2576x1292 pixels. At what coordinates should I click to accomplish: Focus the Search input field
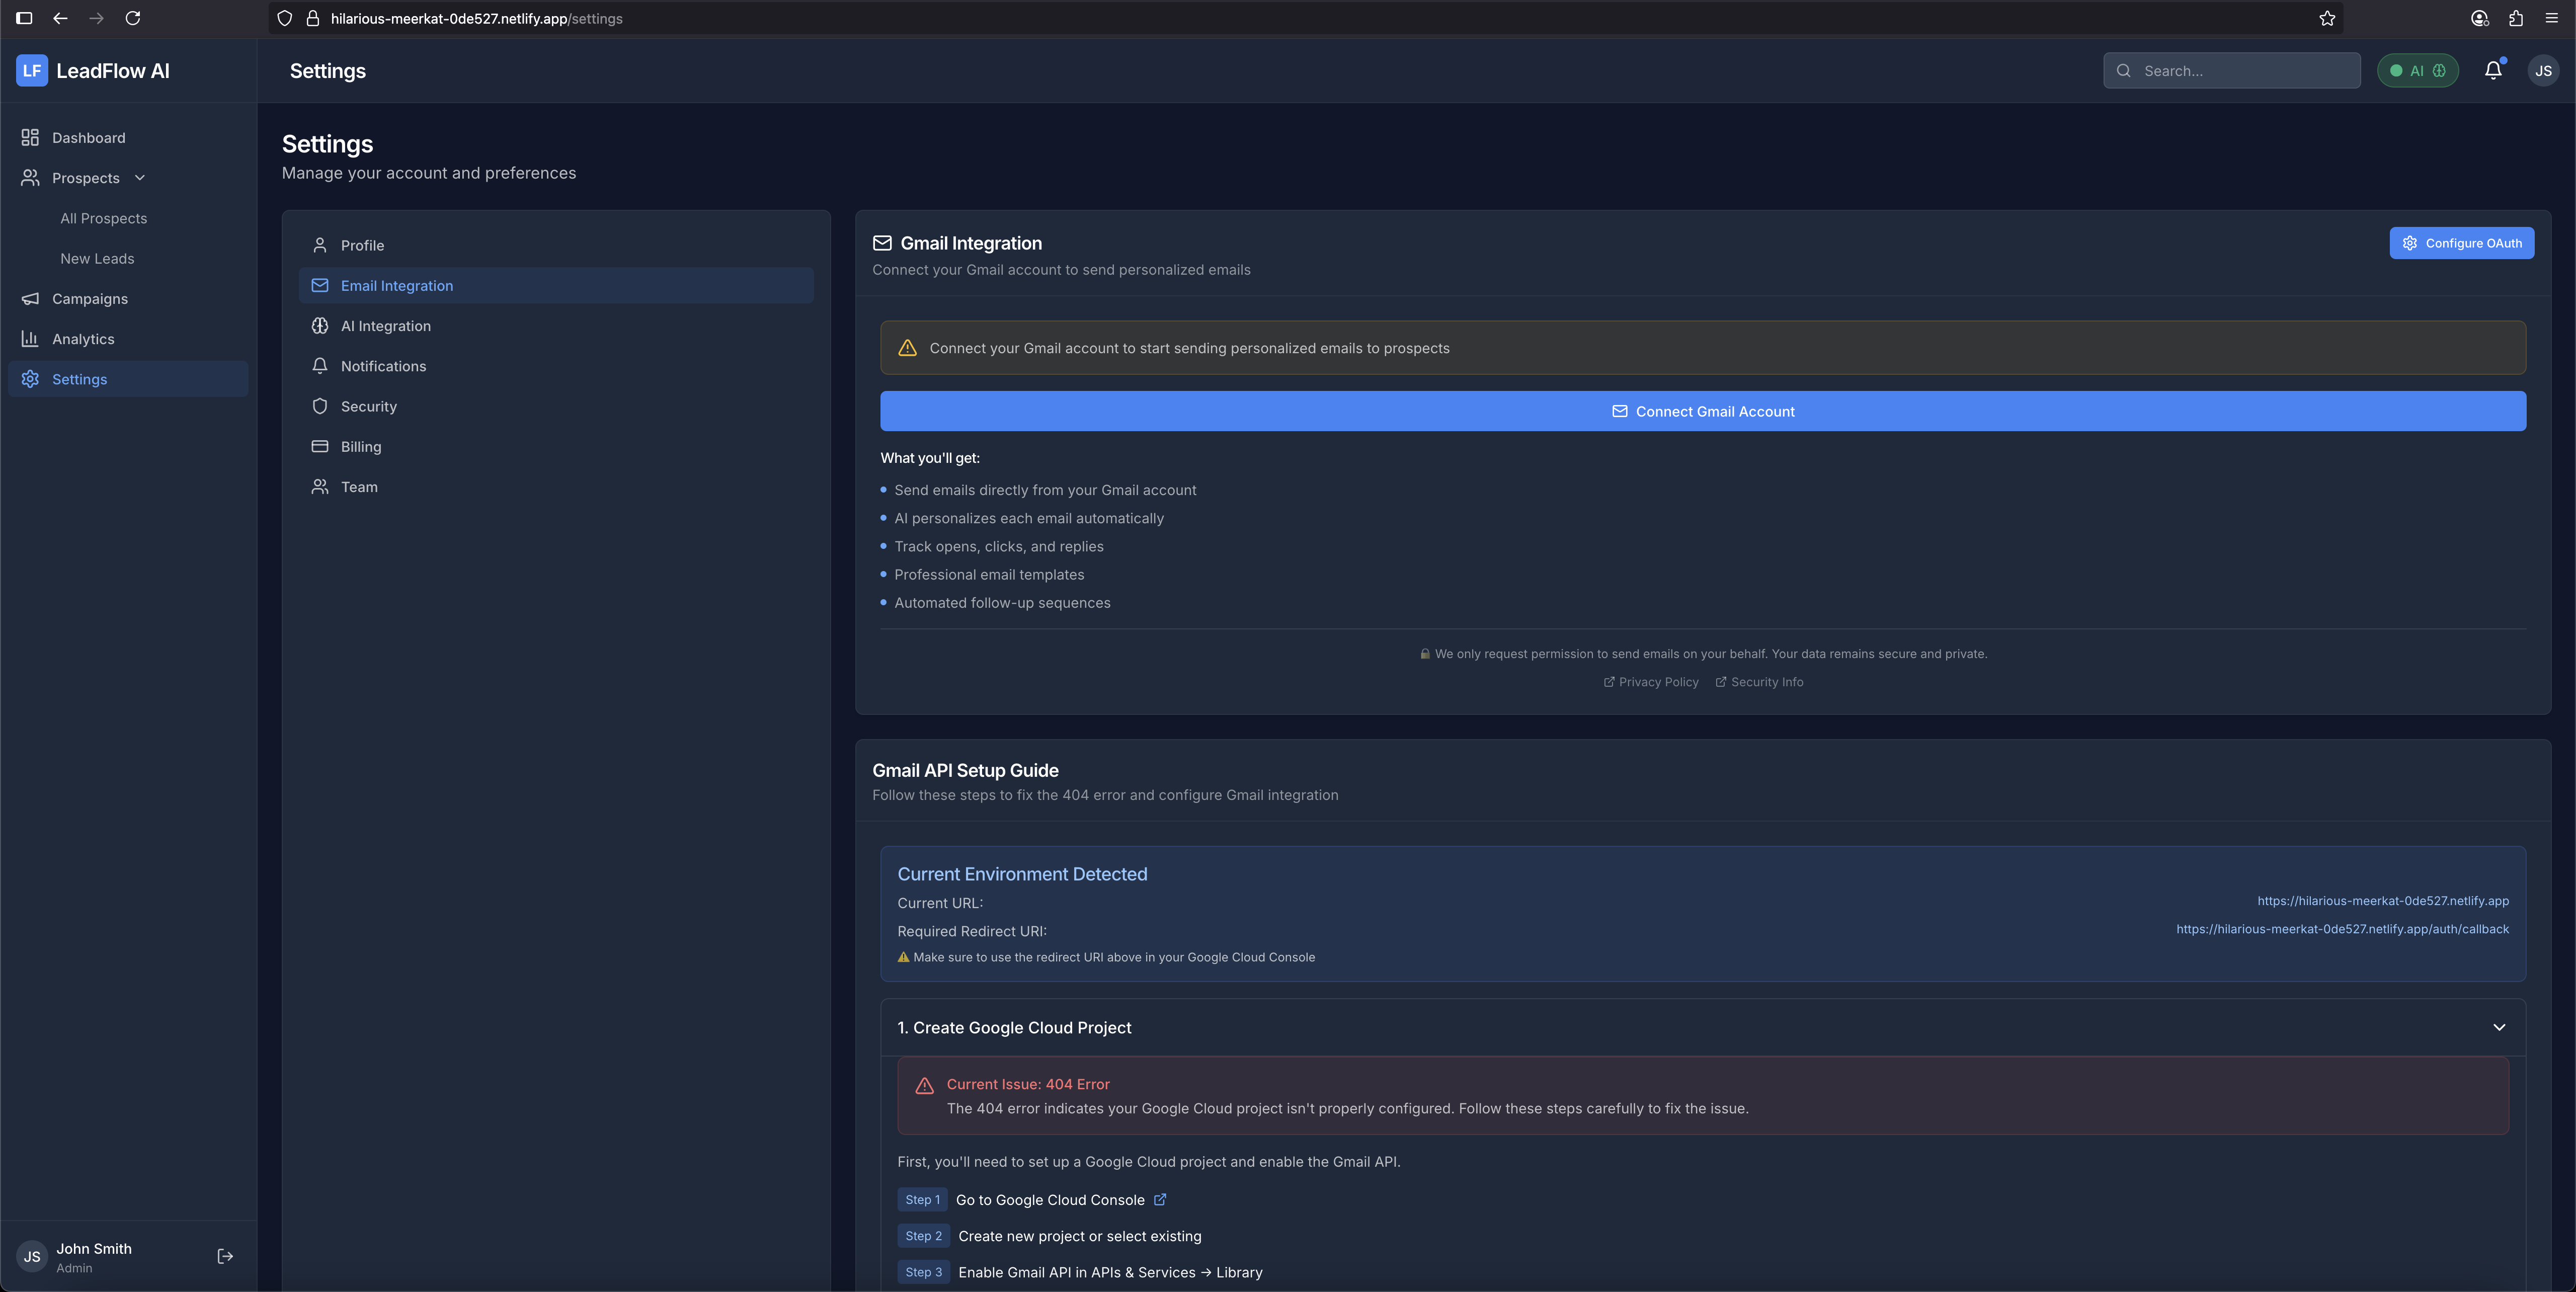point(2245,71)
